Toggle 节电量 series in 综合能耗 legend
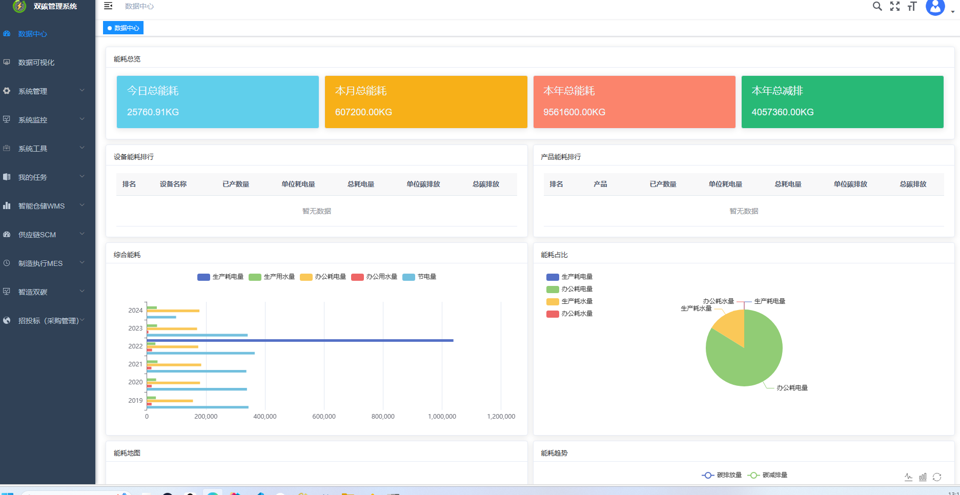 (x=419, y=277)
